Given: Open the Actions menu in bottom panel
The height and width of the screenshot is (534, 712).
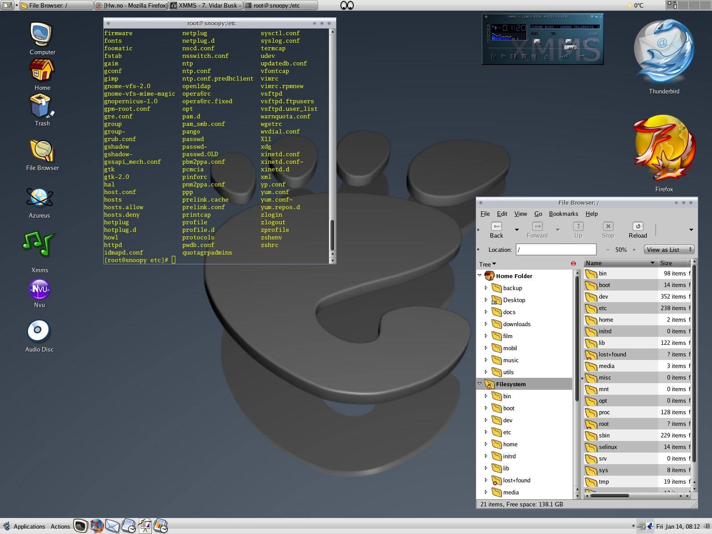Looking at the screenshot, I should (x=60, y=526).
